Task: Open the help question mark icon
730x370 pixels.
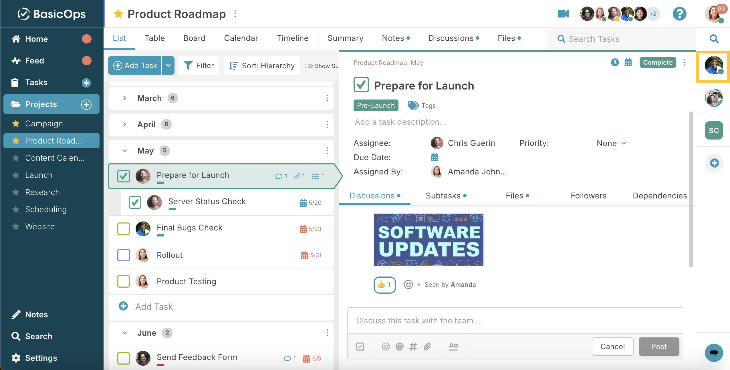Action: pyautogui.click(x=679, y=14)
